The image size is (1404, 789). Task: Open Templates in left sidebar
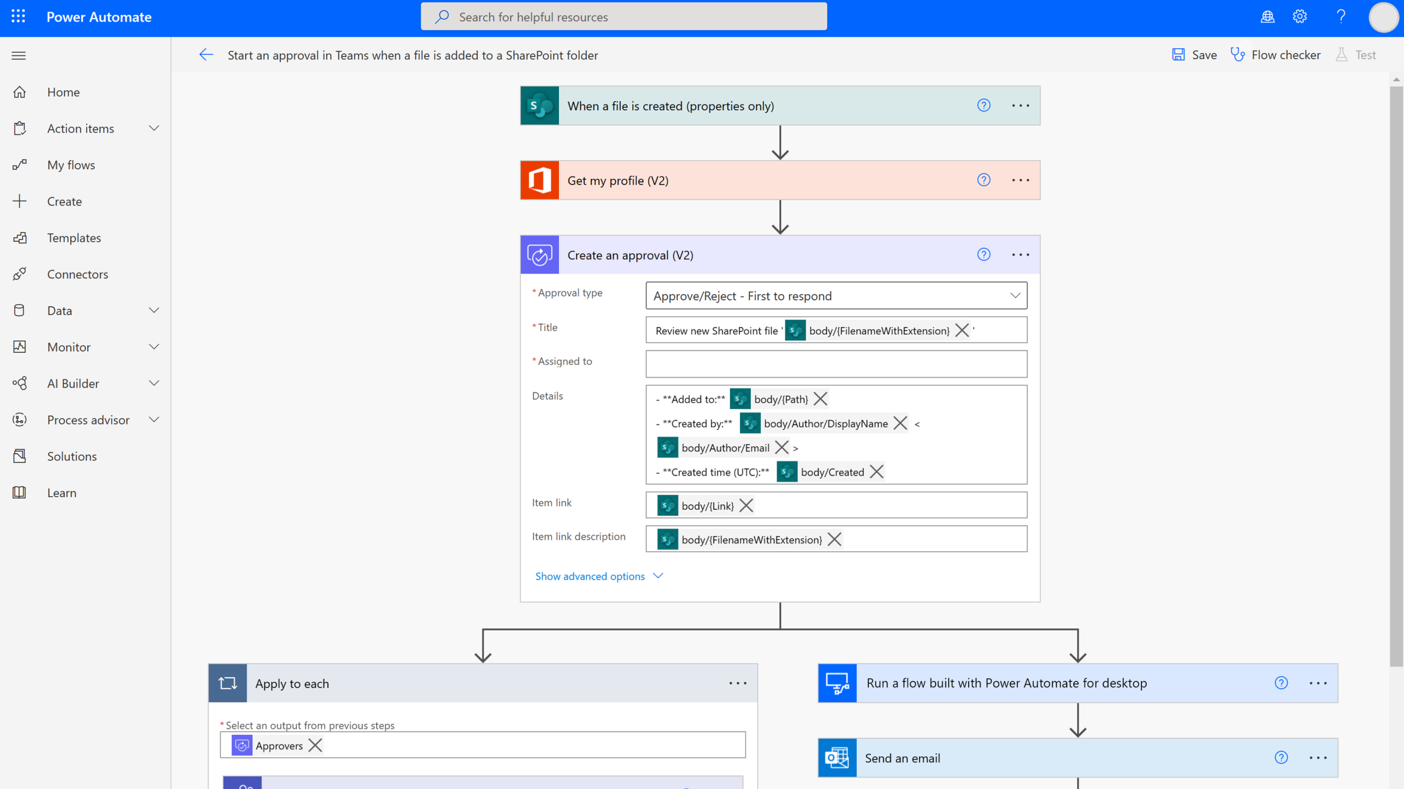pyautogui.click(x=74, y=237)
